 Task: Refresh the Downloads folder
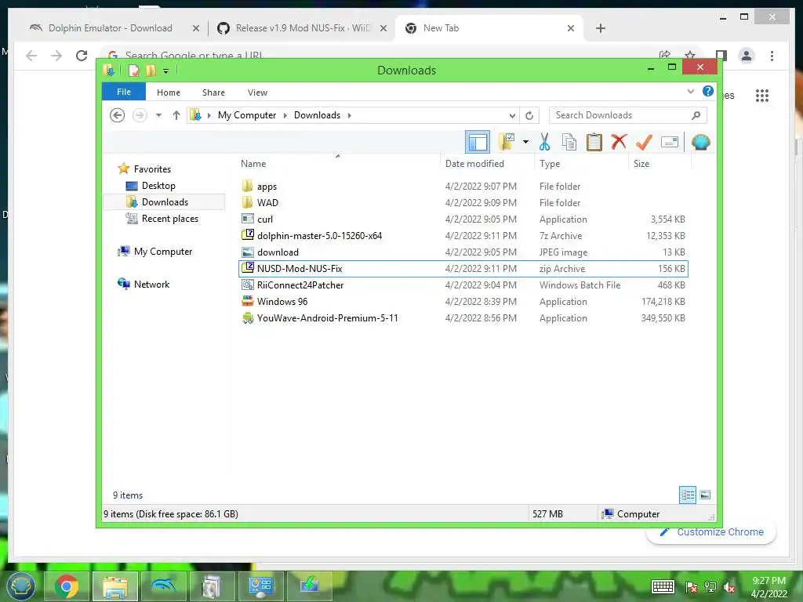529,116
